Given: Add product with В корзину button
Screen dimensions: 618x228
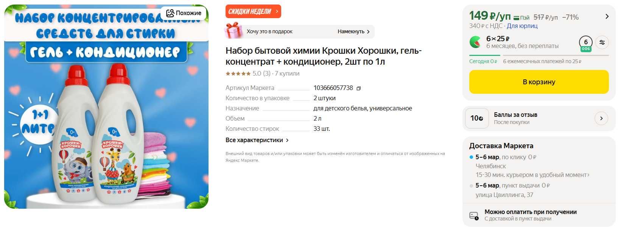Looking at the screenshot, I should click(539, 82).
